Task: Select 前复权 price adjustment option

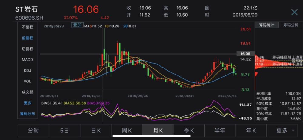Action: (28, 38)
